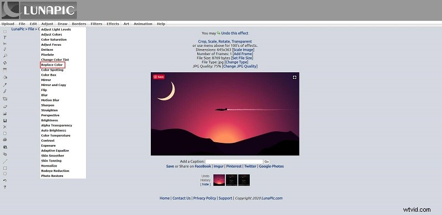The height and width of the screenshot is (215, 442).
Task: Click the fullscreen icon on the image
Action: point(294,77)
